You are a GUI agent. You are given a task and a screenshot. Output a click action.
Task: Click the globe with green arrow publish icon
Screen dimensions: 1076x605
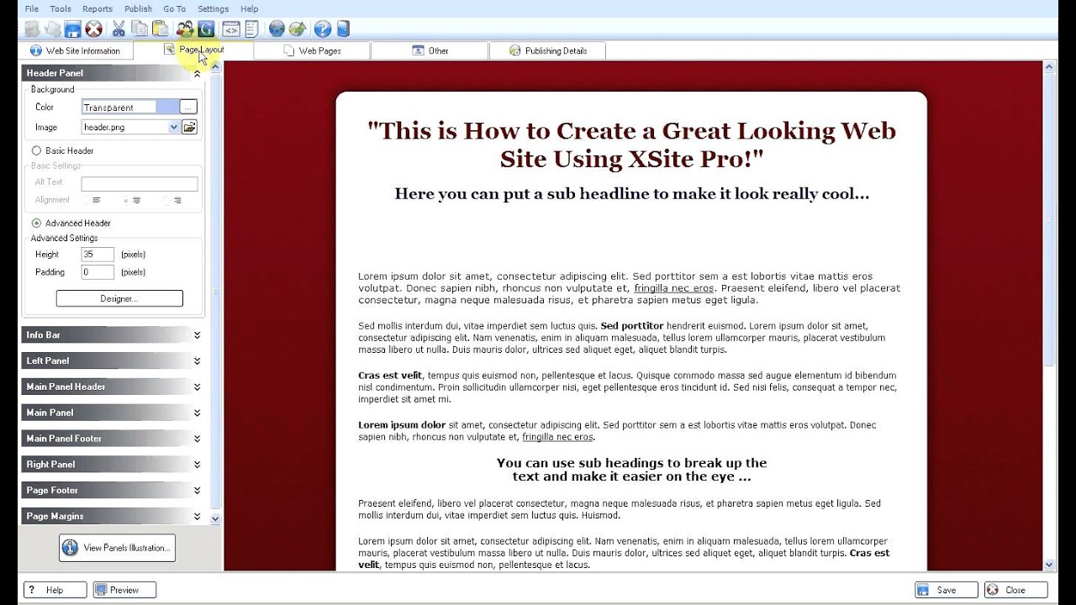click(x=297, y=29)
